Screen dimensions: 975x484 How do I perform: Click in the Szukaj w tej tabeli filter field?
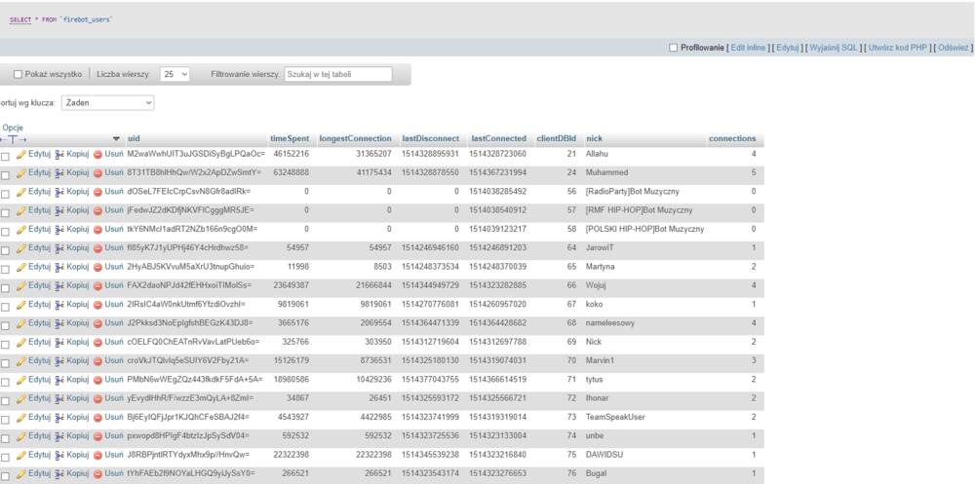tap(338, 74)
